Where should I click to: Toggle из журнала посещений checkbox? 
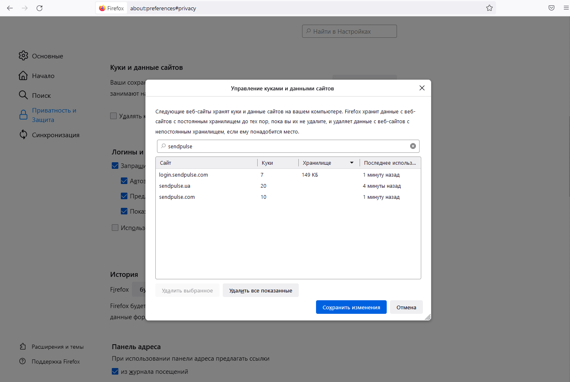coord(115,371)
